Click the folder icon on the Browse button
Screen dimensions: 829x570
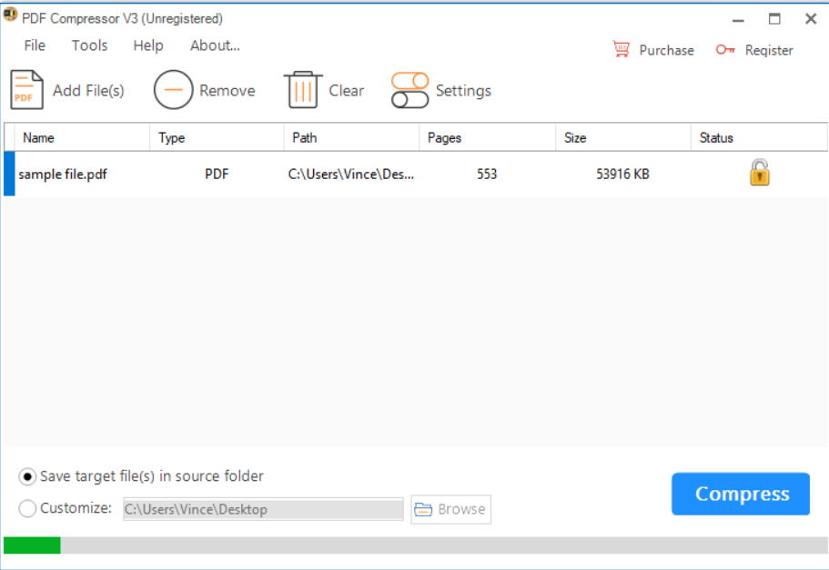click(x=424, y=509)
